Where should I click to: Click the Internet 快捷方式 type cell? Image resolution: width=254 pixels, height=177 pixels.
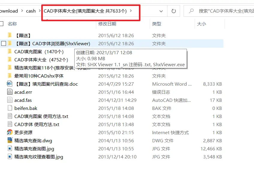pos(170,133)
